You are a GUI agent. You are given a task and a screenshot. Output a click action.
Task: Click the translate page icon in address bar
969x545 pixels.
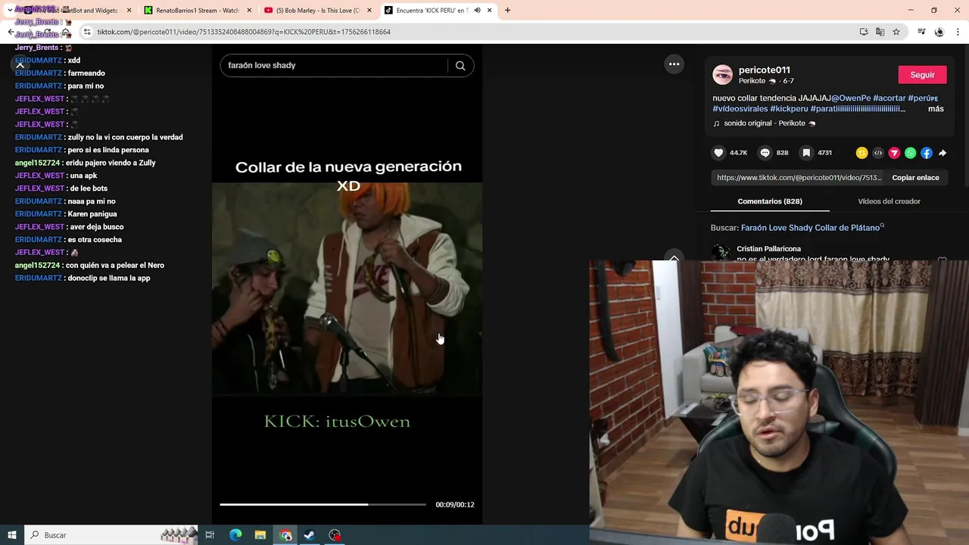pos(880,32)
